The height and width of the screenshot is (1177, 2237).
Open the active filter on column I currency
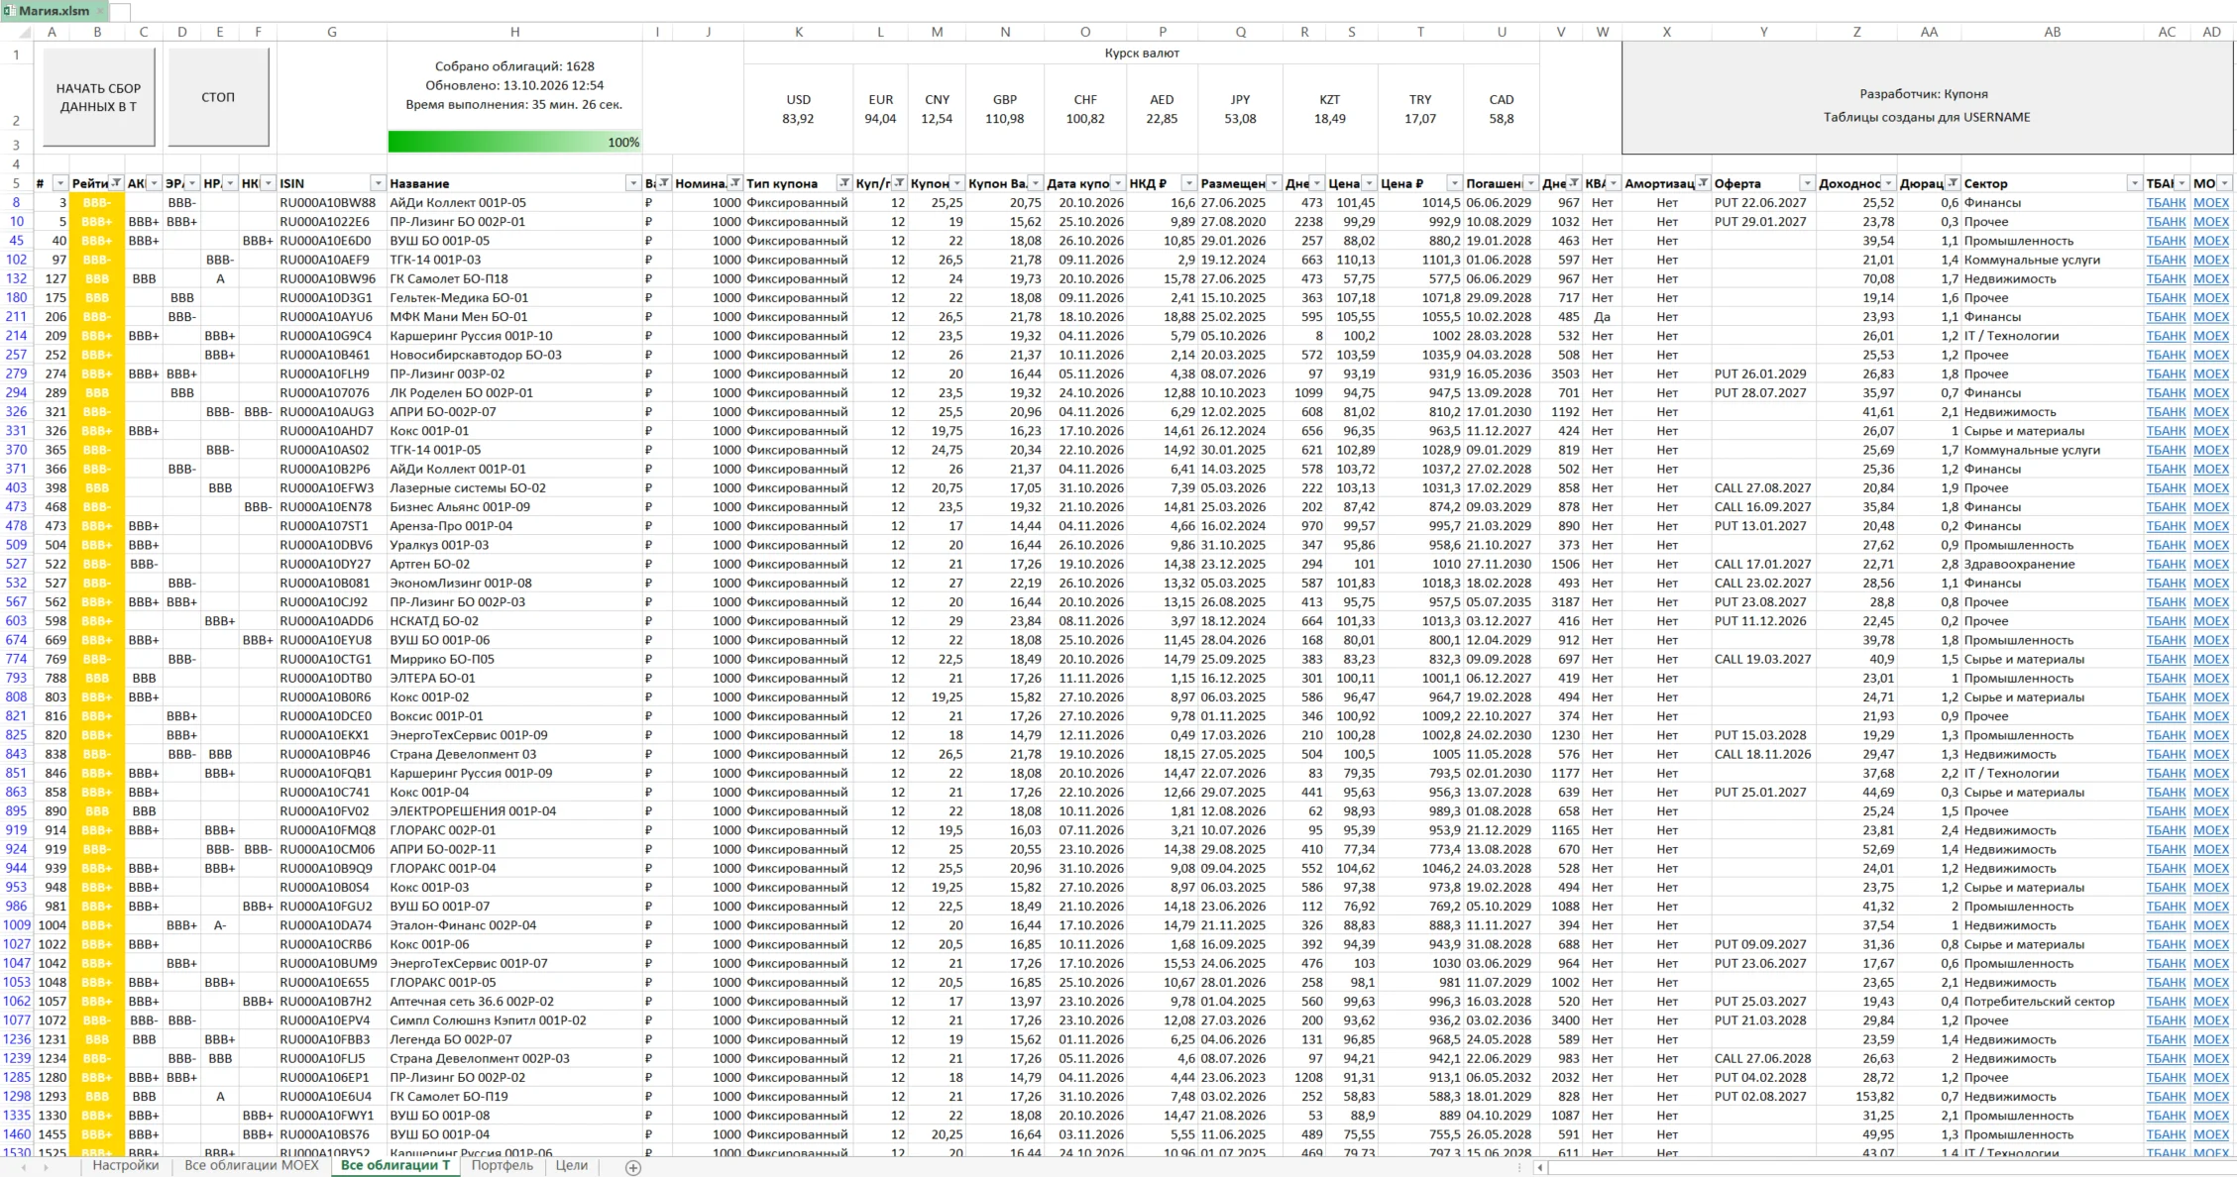pos(663,183)
